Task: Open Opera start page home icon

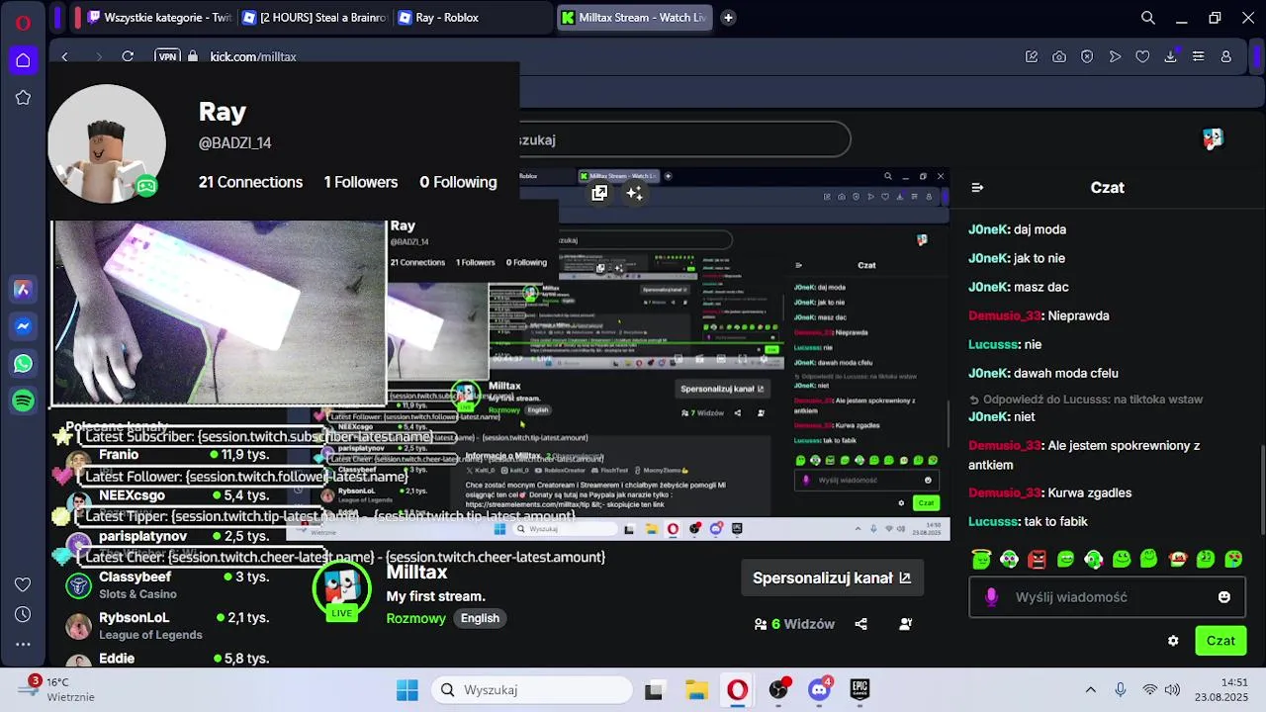Action: pyautogui.click(x=23, y=60)
